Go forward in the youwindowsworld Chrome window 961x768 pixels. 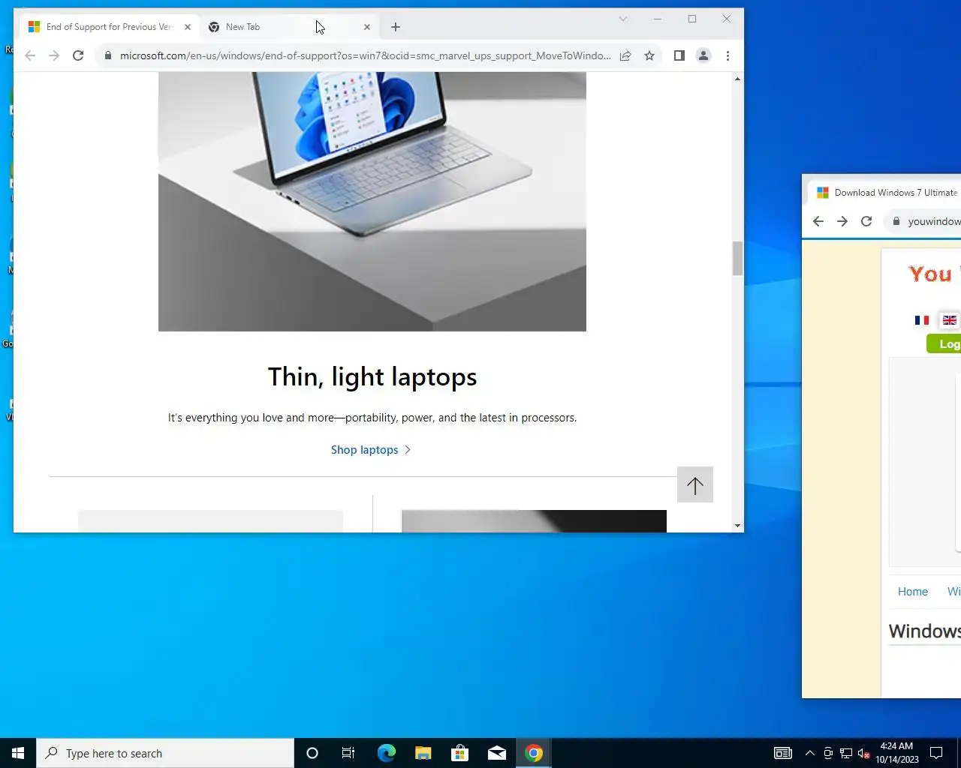point(842,221)
